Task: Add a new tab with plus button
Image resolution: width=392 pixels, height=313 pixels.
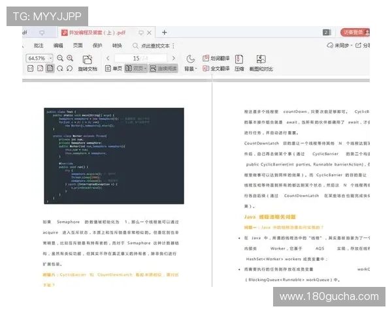Action: [164, 32]
